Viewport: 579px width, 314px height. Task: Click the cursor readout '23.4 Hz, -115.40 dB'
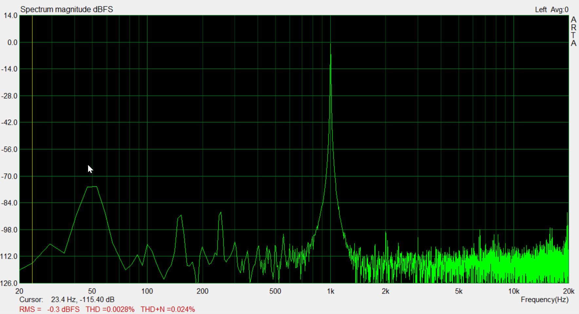tap(83, 300)
